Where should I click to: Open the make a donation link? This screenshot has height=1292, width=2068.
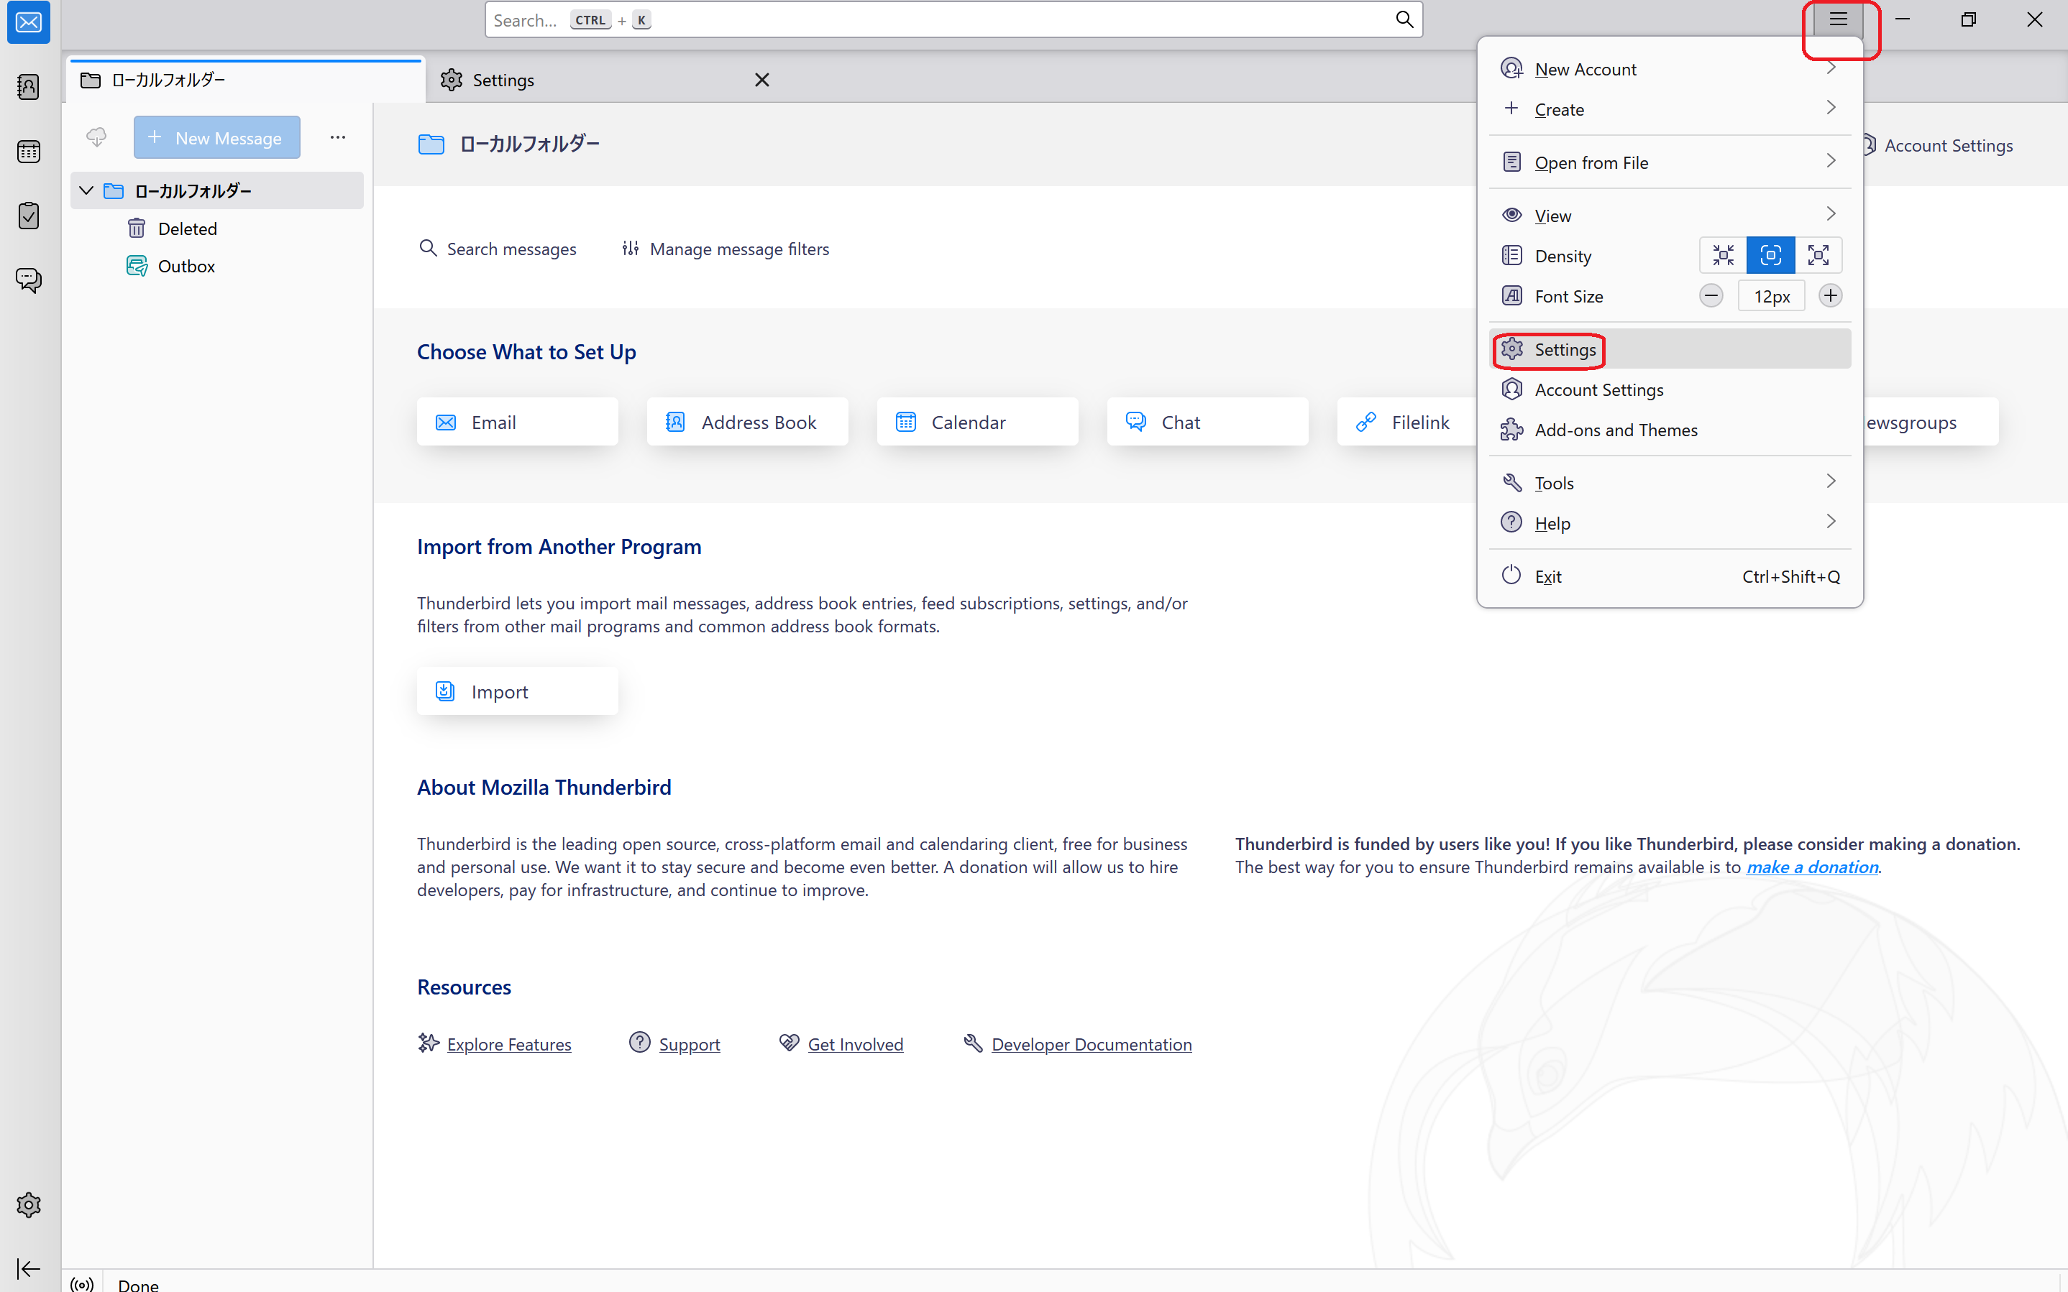pyautogui.click(x=1811, y=867)
